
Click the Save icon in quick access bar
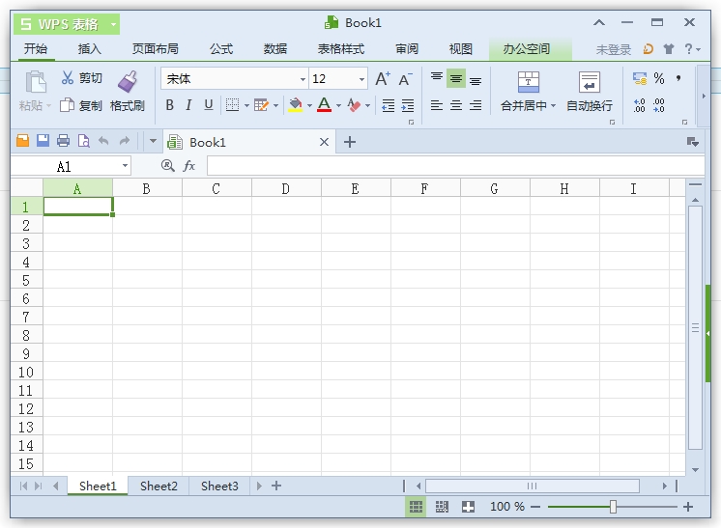[x=43, y=142]
